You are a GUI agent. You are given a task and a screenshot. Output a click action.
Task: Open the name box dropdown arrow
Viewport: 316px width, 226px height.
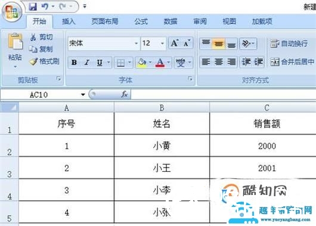pos(83,95)
